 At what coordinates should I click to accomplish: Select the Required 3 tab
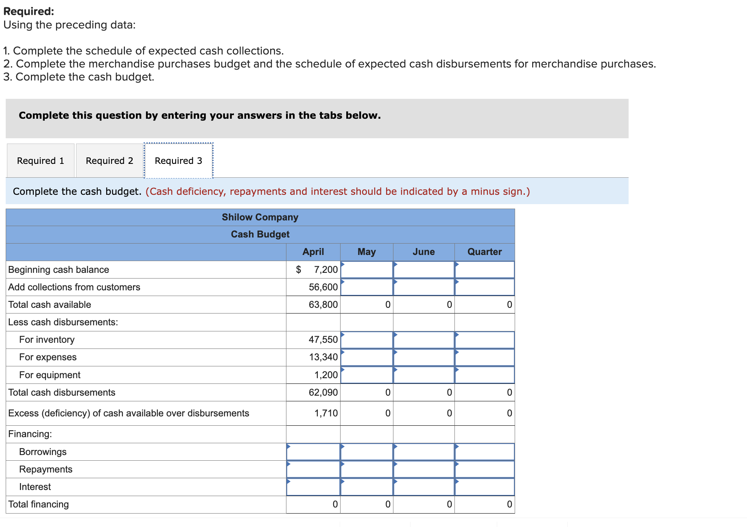tap(178, 160)
